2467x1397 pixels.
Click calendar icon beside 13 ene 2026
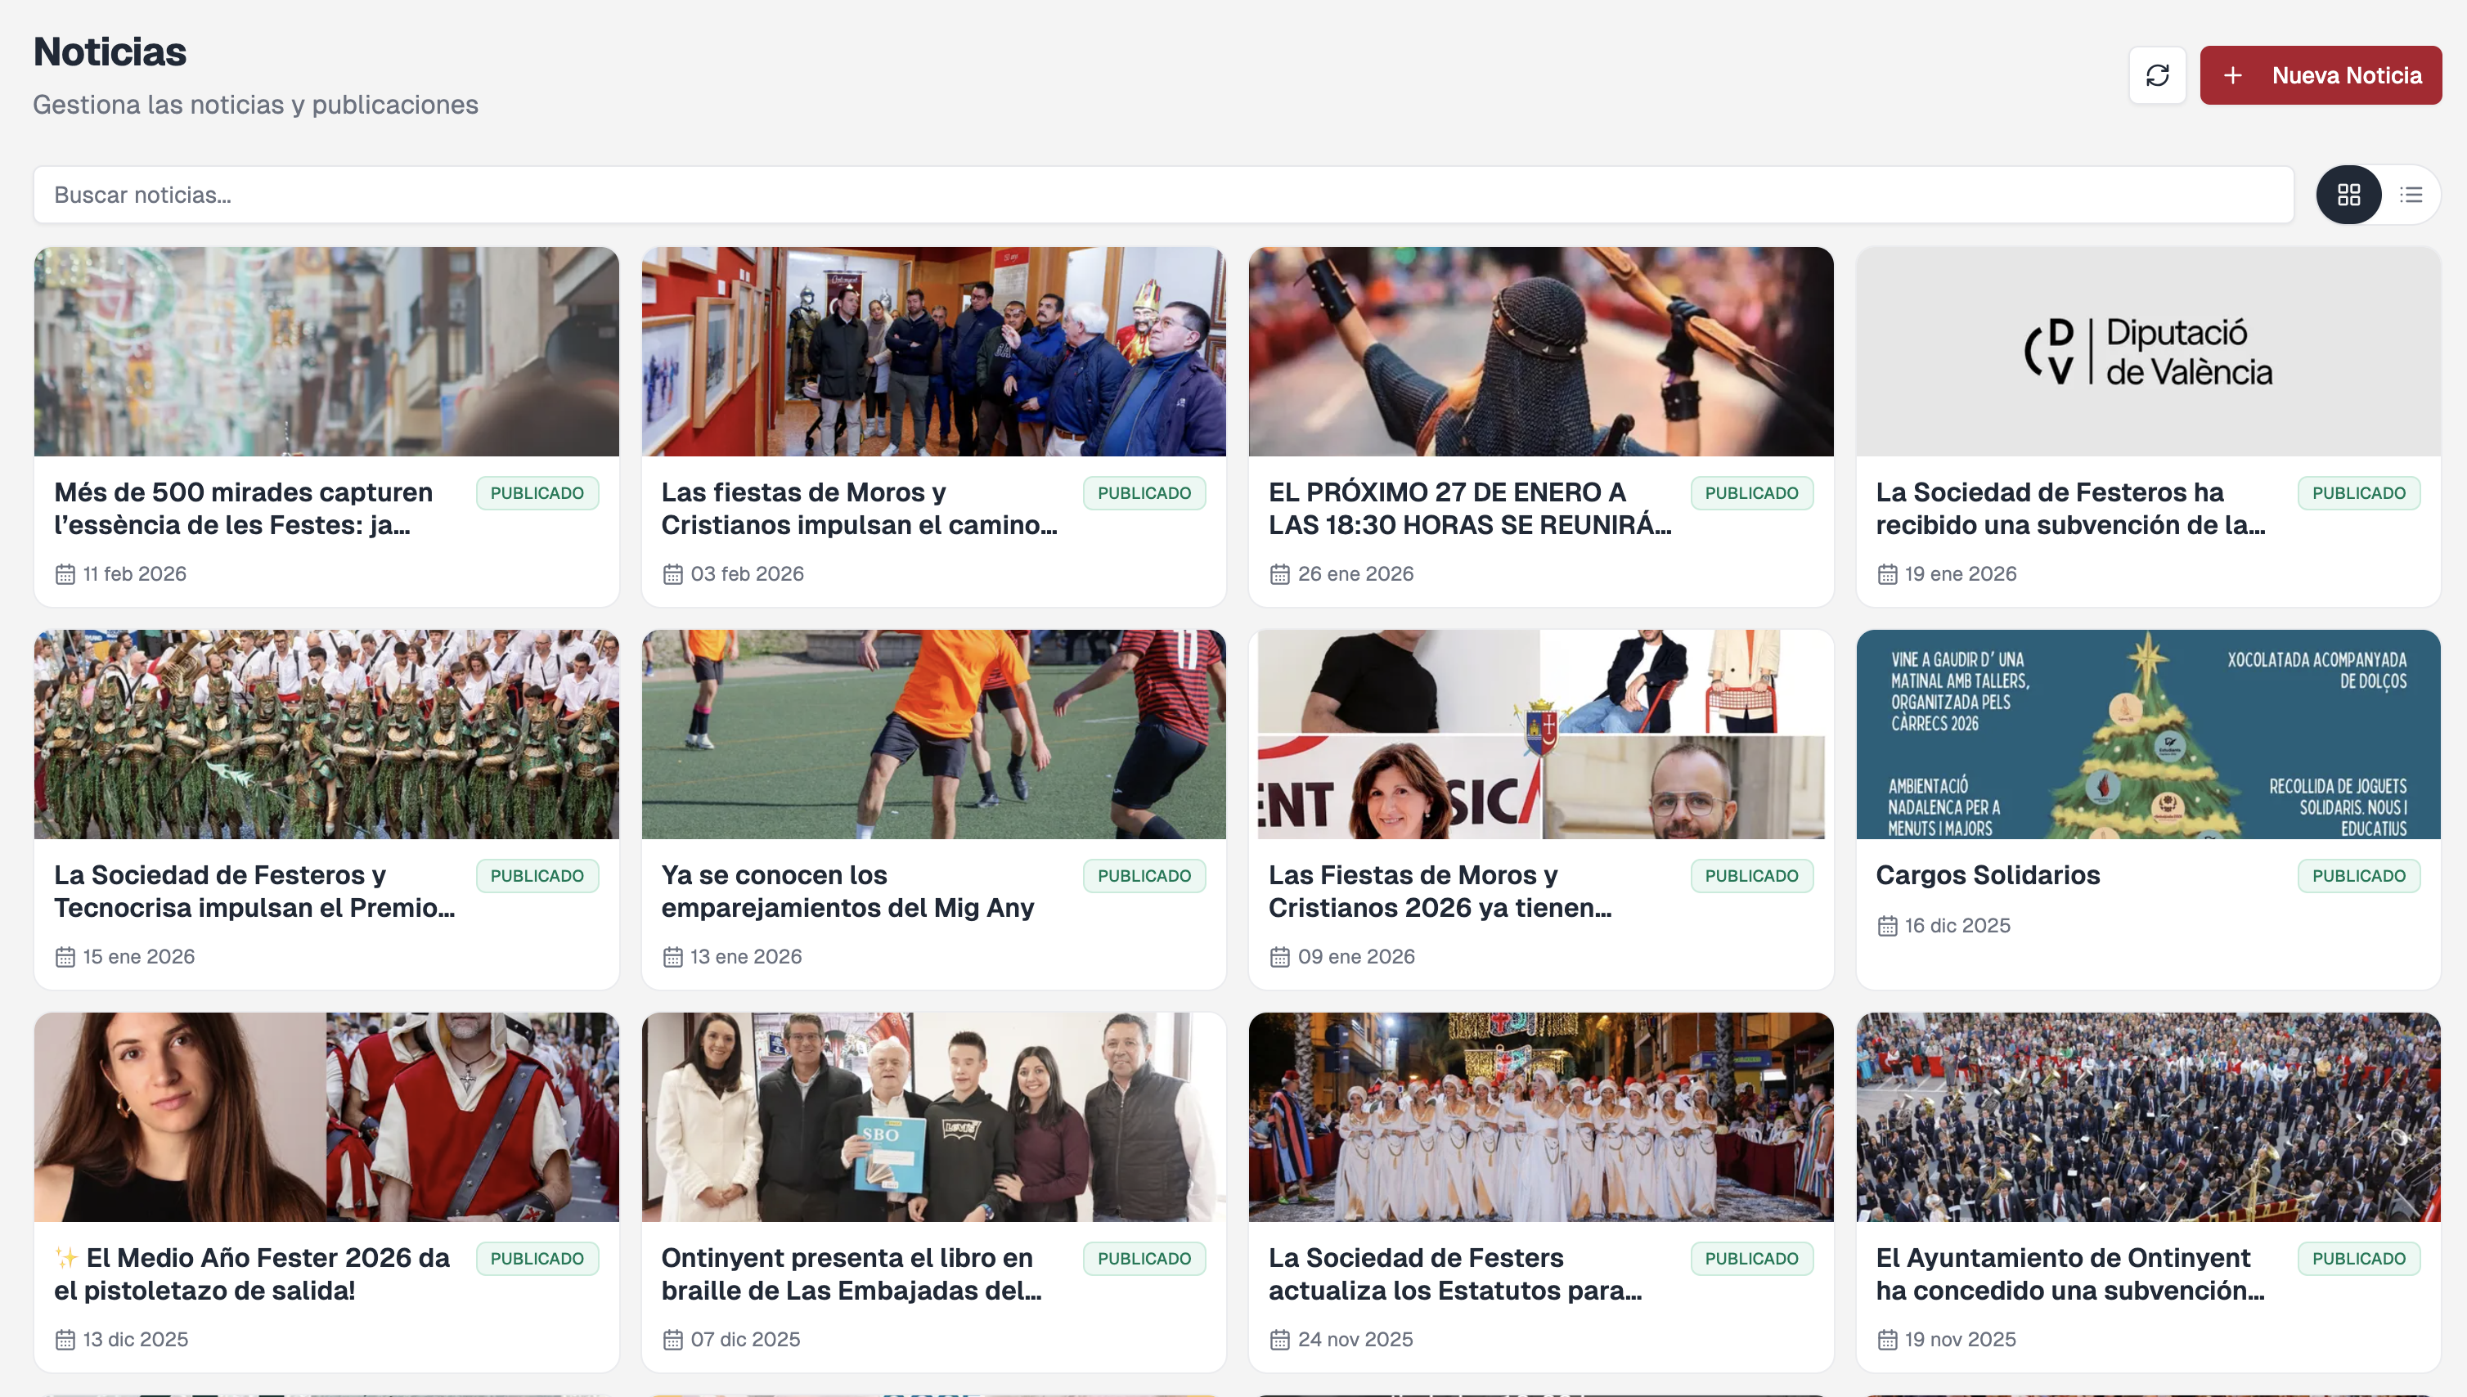[672, 957]
